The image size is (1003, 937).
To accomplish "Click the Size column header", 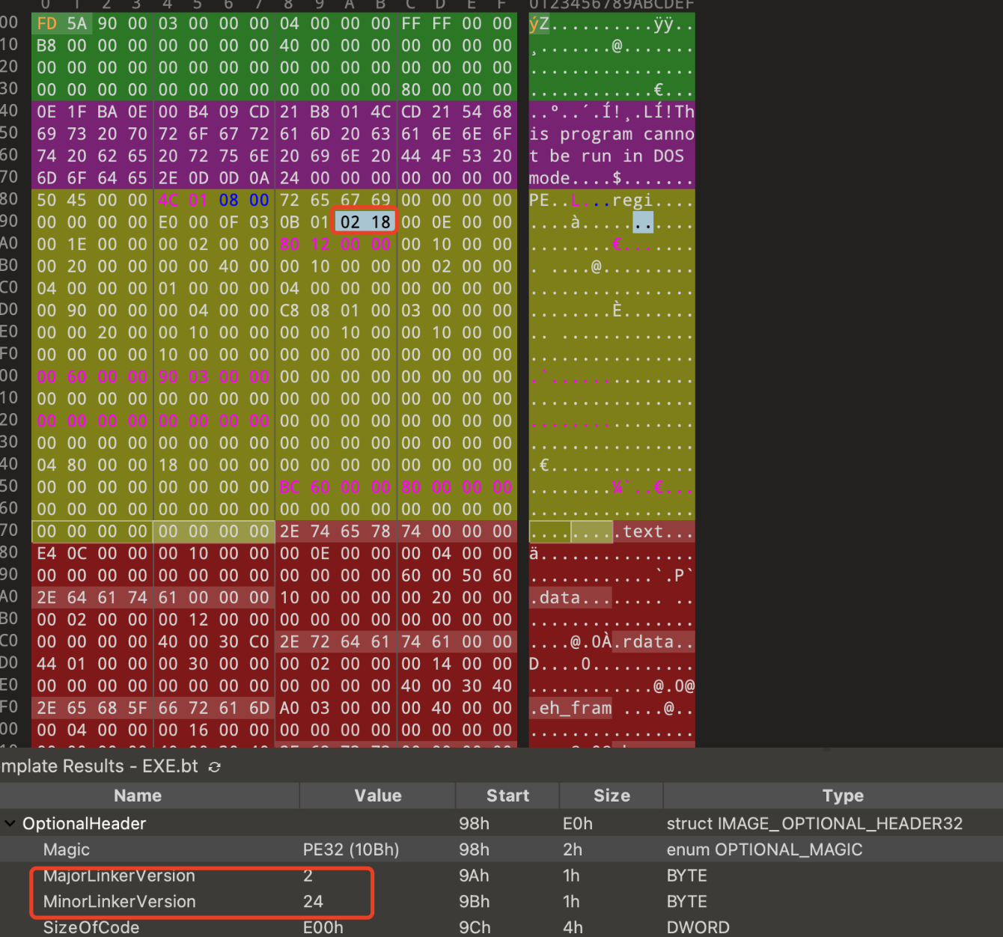I will coord(612,796).
